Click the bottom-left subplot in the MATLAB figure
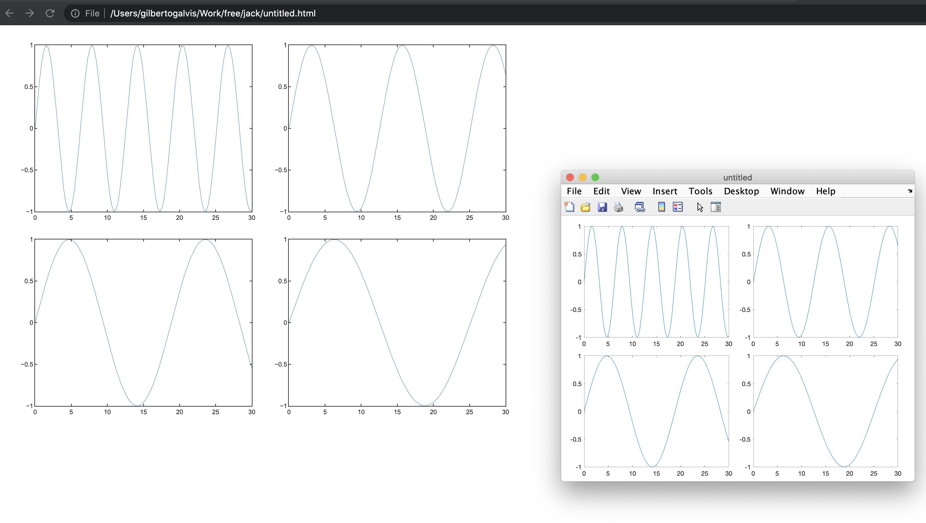Screen dimensions: 926x523 [x=656, y=411]
